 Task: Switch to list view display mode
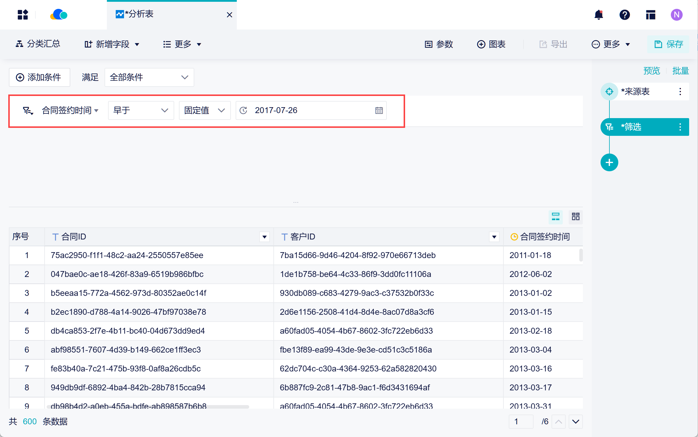555,216
